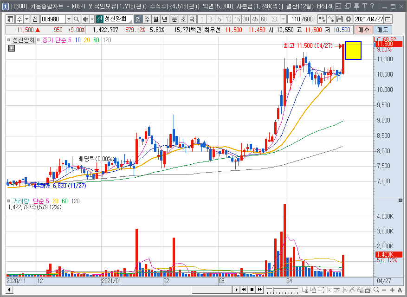Image resolution: width=407 pixels, height=297 pixels.
Task: Click the window copy icon in title bar
Action: pos(348,6)
